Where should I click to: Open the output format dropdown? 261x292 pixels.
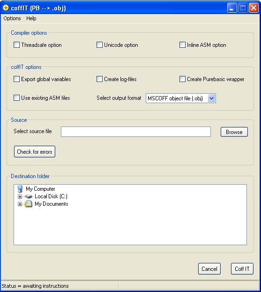coord(211,98)
